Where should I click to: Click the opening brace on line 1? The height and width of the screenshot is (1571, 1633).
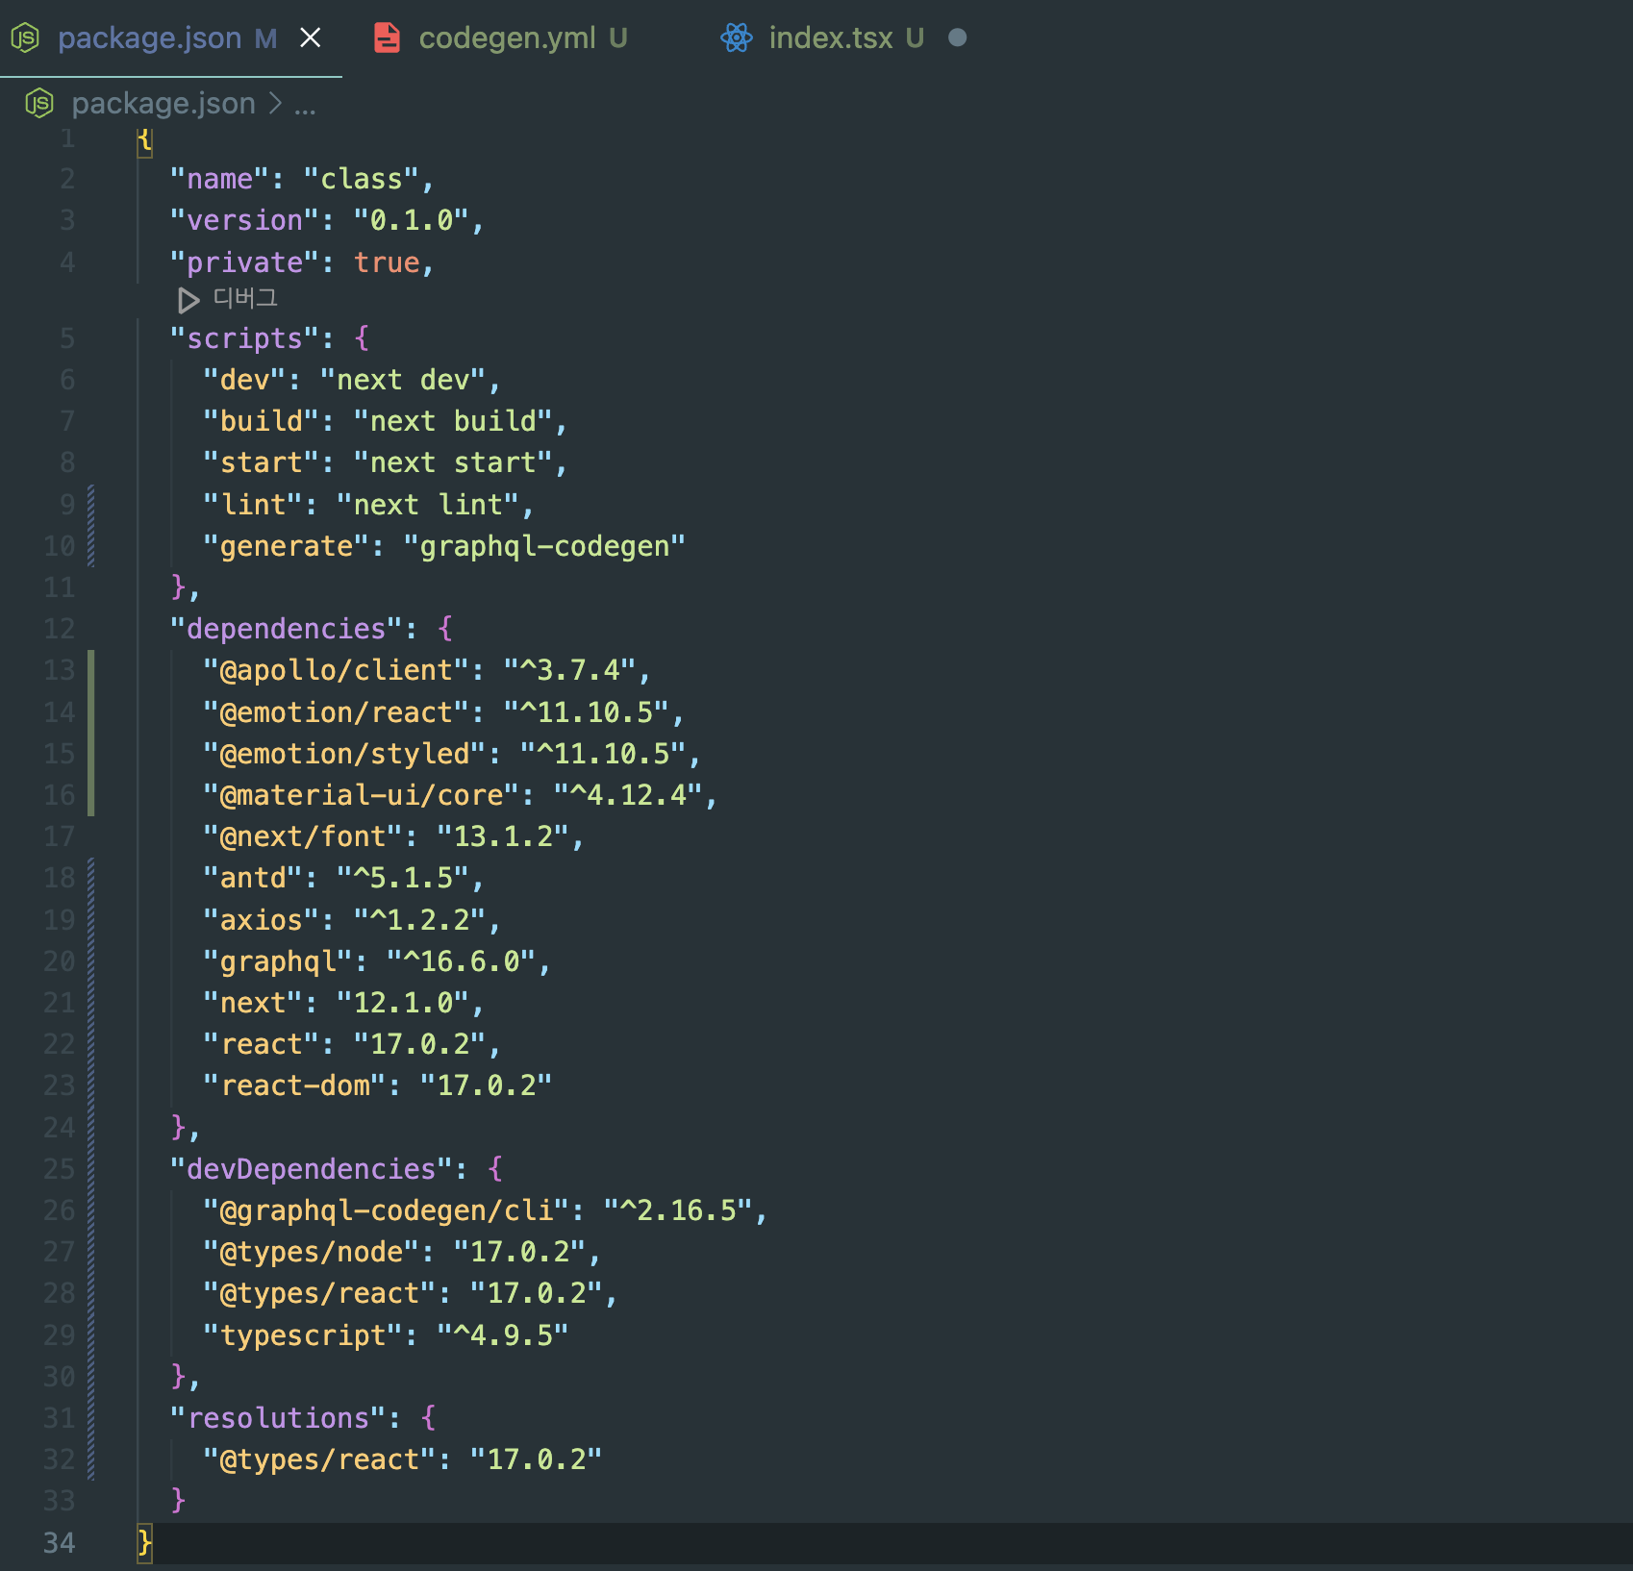[144, 140]
